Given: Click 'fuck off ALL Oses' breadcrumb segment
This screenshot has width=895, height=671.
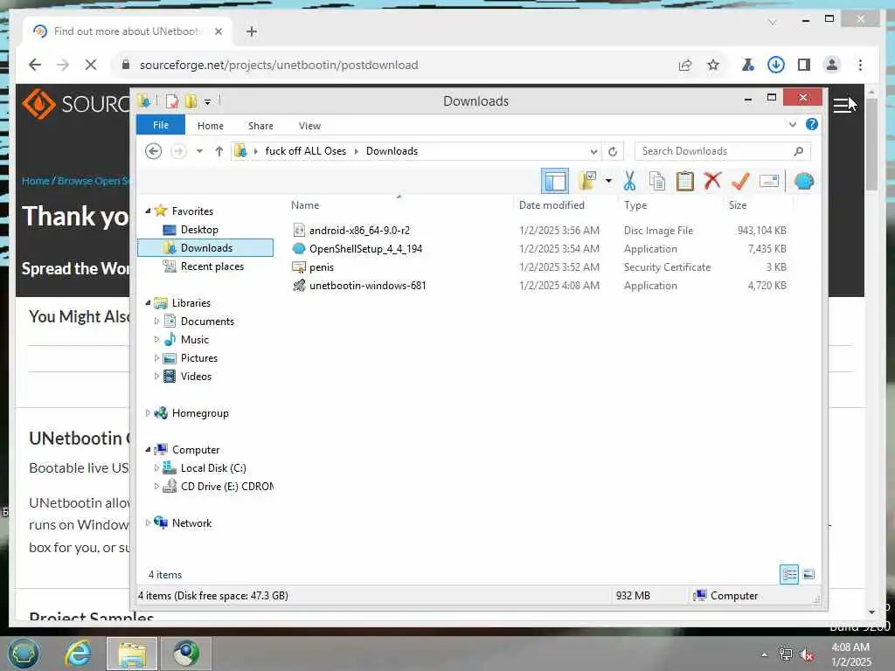Looking at the screenshot, I should 305,151.
